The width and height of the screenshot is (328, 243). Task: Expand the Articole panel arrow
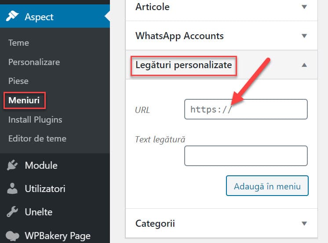pyautogui.click(x=304, y=7)
